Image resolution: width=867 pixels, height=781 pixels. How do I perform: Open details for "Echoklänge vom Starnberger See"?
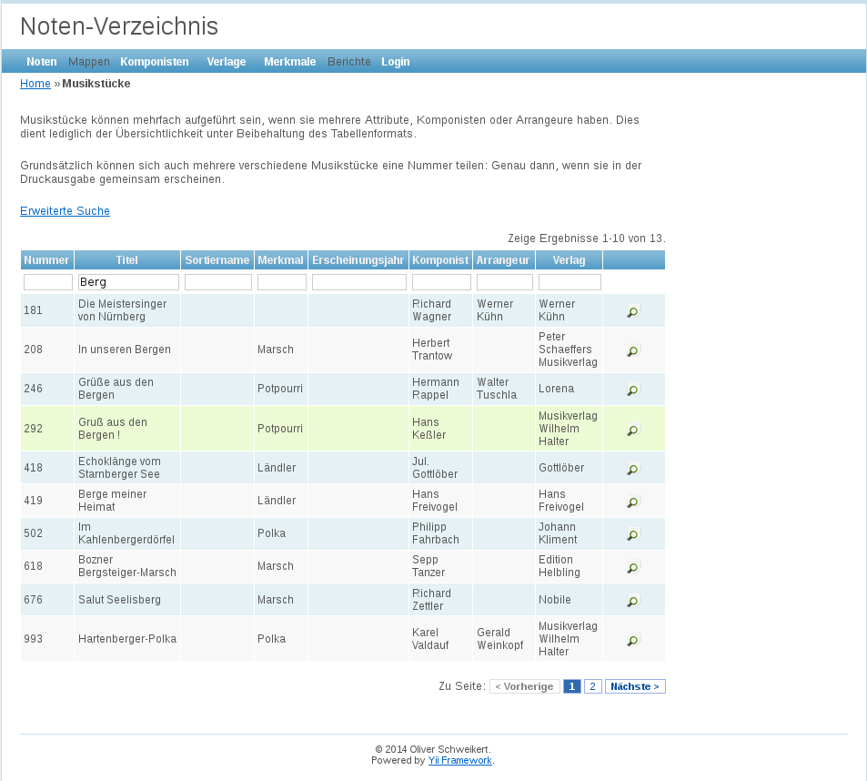coord(631,467)
